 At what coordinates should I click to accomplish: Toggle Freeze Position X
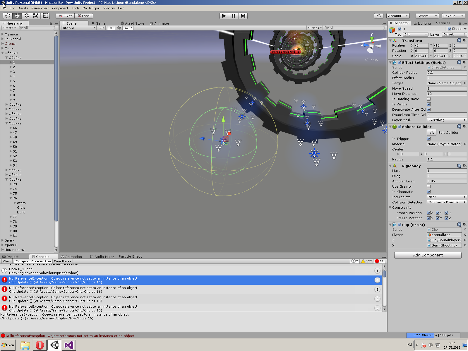(429, 213)
